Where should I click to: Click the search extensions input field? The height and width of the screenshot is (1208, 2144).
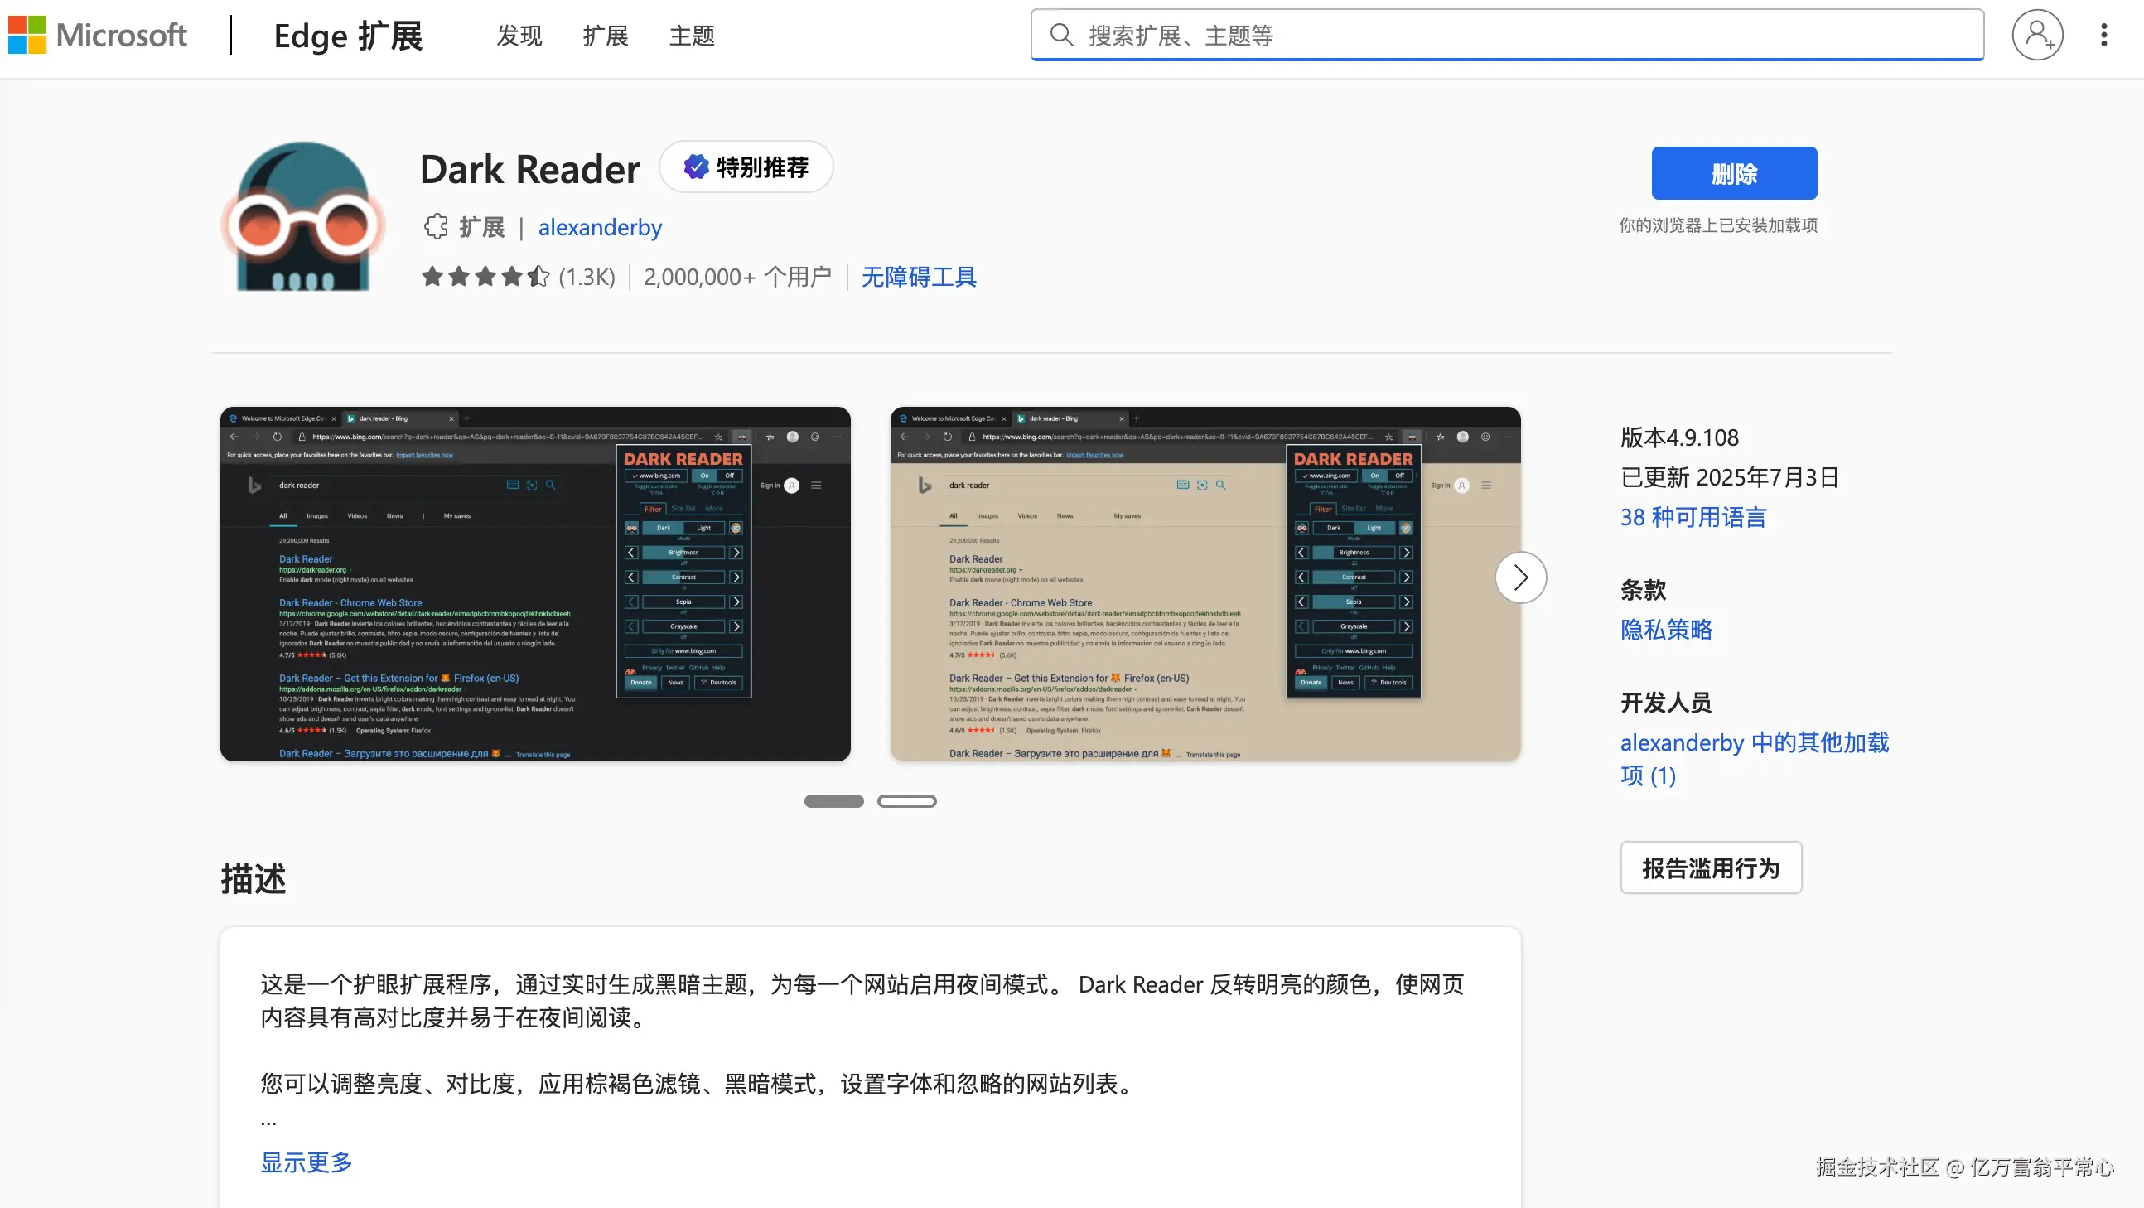tap(1415, 35)
